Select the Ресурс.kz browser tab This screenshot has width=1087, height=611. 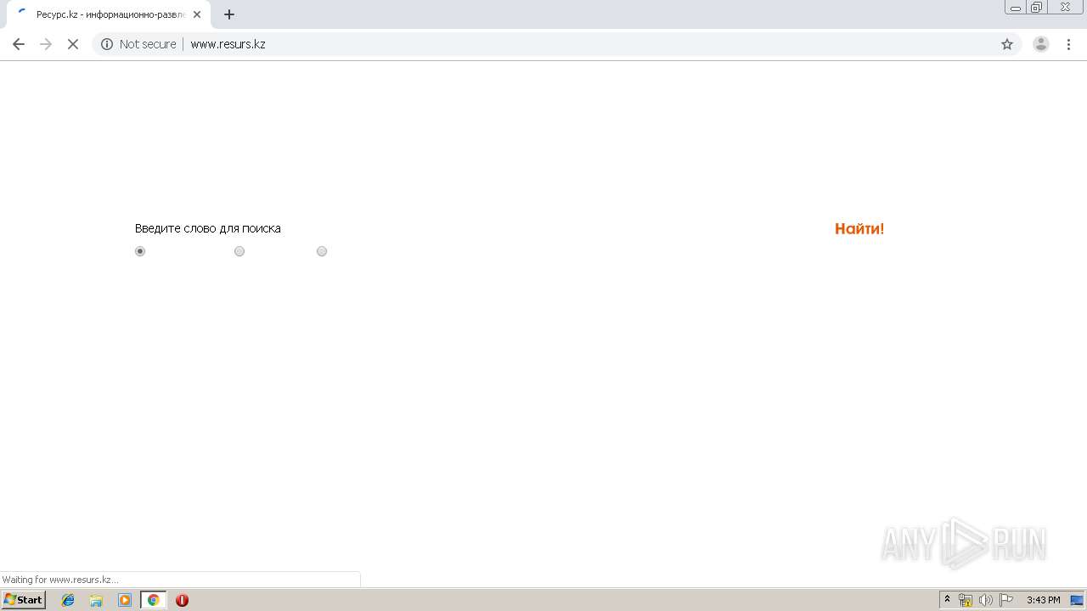tap(109, 14)
